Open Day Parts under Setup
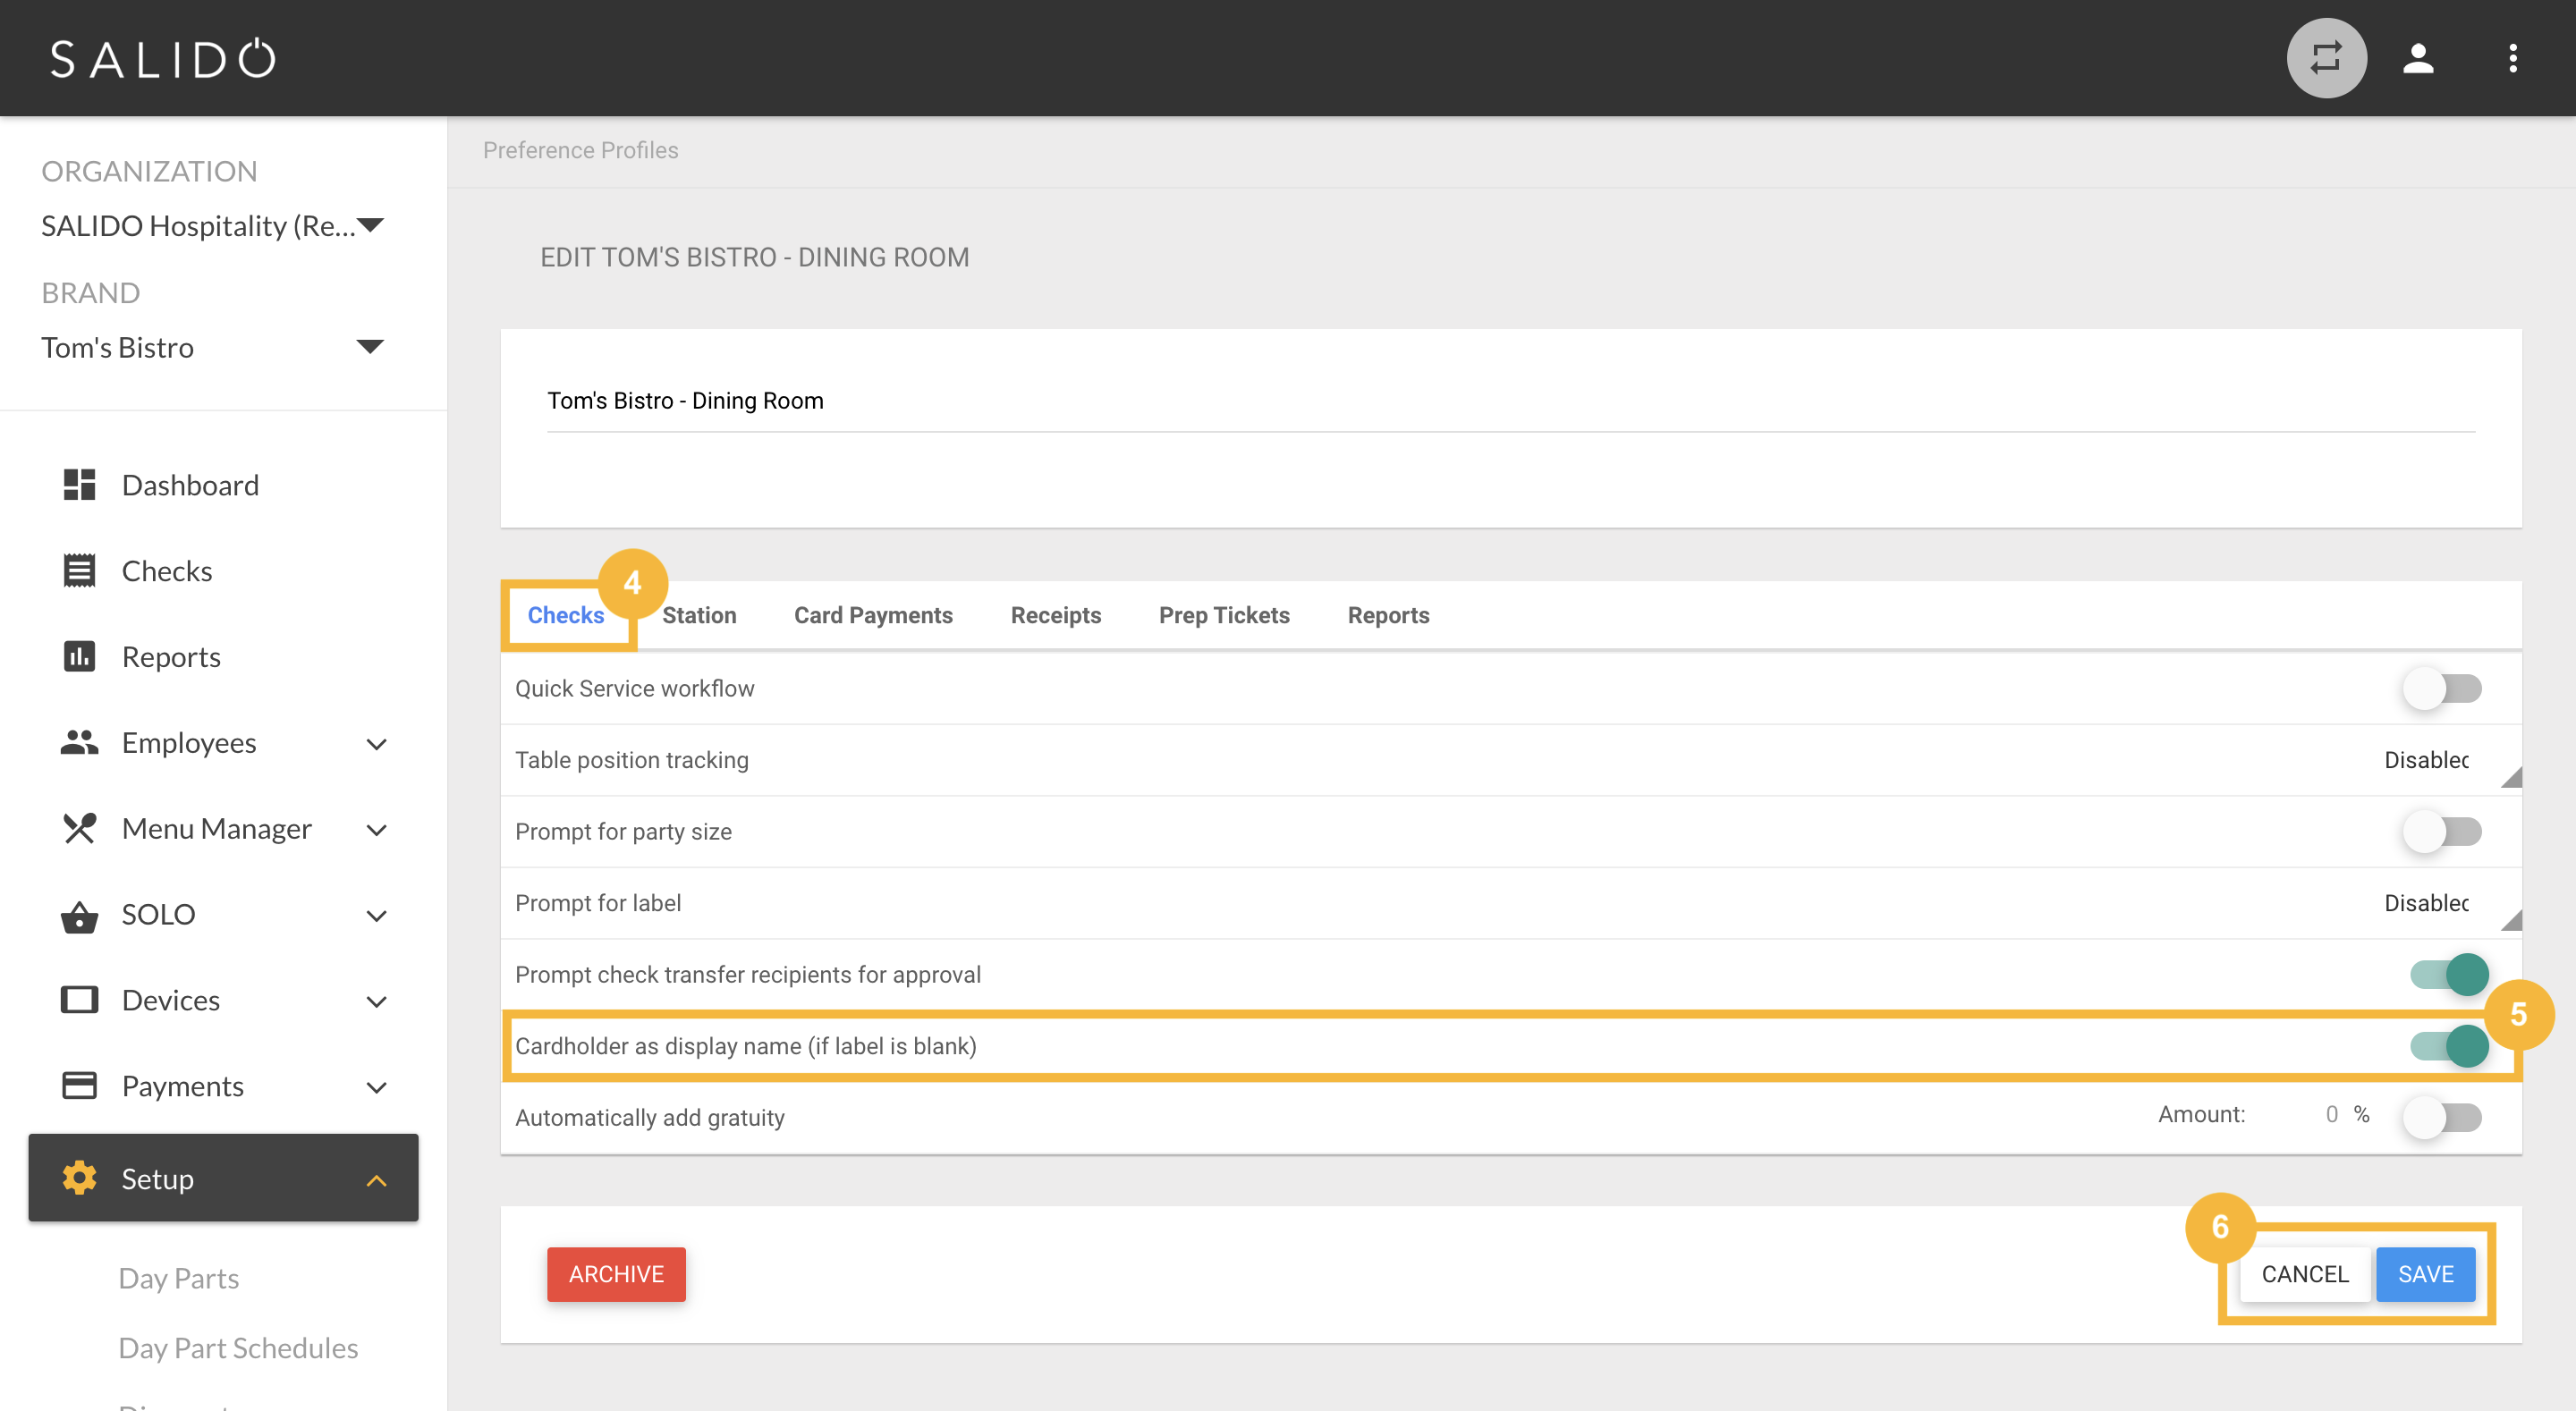2576x1411 pixels. point(179,1278)
